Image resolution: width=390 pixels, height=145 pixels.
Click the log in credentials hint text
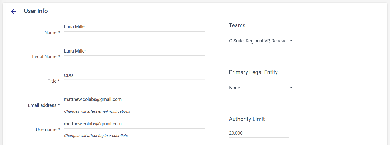click(96, 136)
